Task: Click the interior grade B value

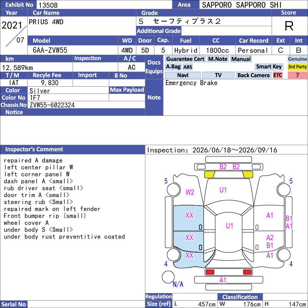Action: click(299, 50)
